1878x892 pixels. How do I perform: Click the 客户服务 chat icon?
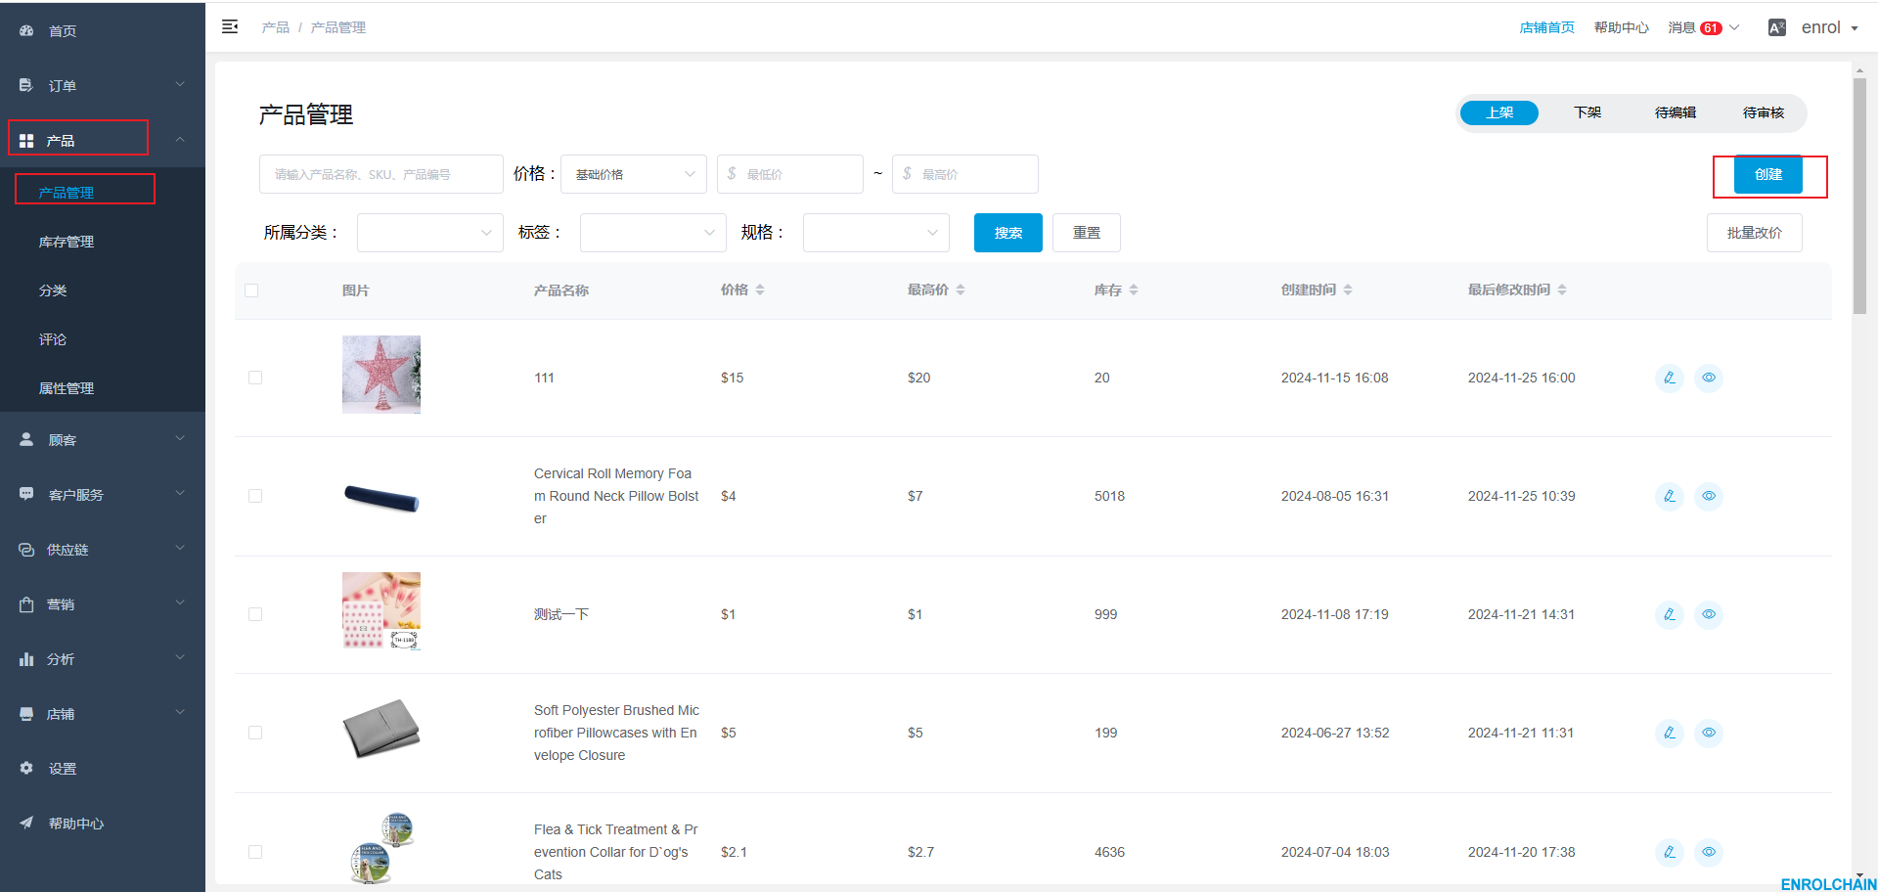(x=26, y=495)
